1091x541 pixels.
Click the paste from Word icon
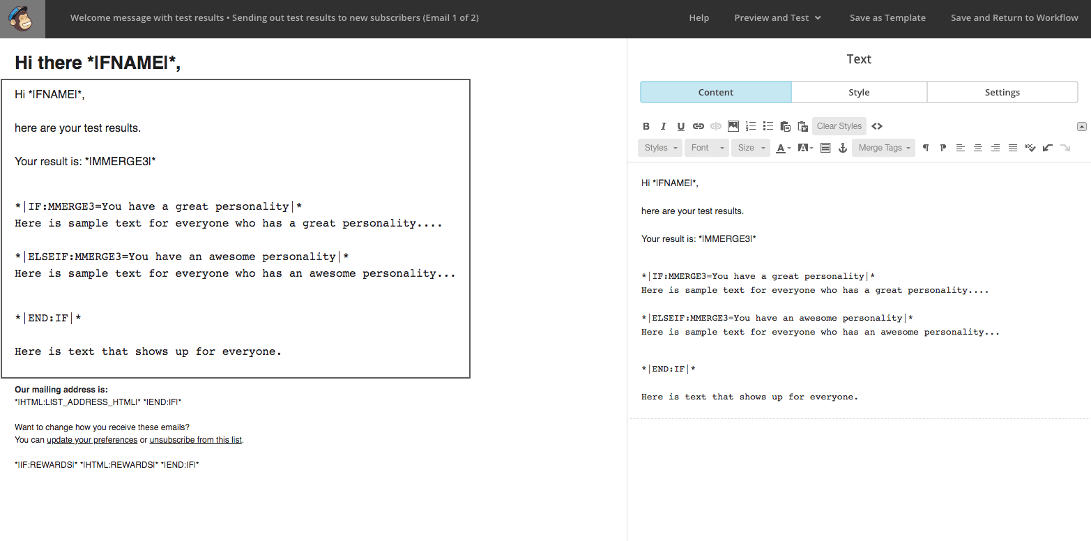click(x=802, y=126)
